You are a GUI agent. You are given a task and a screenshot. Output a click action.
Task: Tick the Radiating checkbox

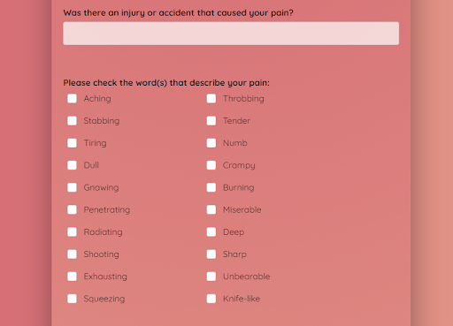tap(72, 231)
